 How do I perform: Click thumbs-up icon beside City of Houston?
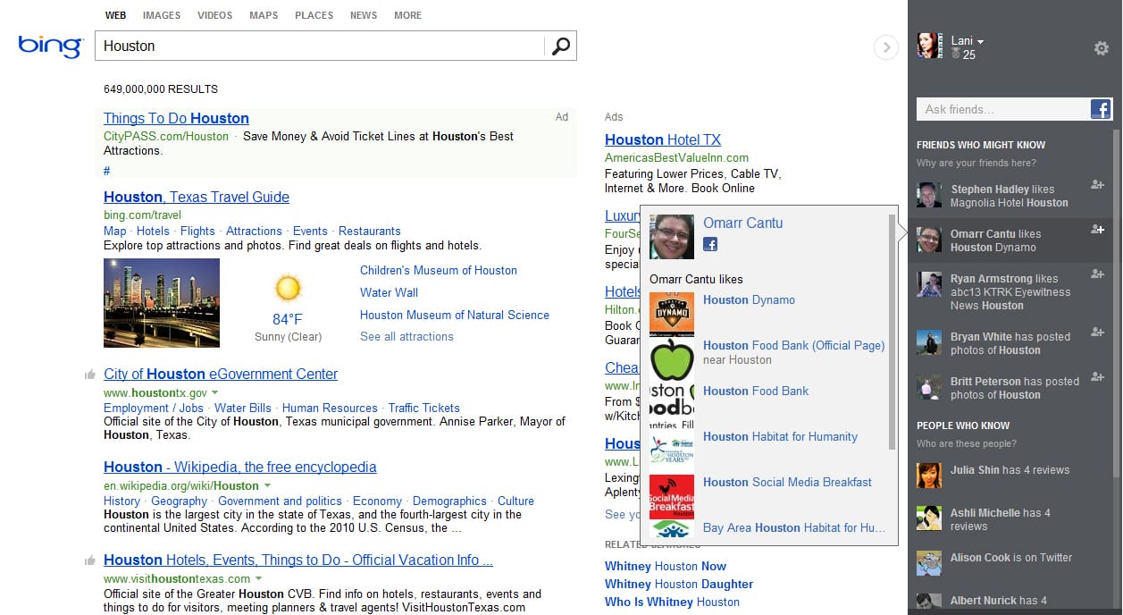click(89, 375)
